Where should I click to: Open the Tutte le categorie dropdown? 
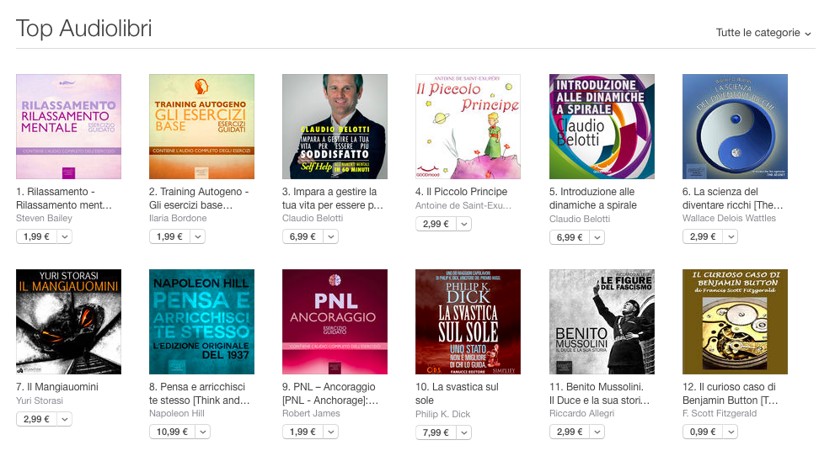pyautogui.click(x=763, y=32)
